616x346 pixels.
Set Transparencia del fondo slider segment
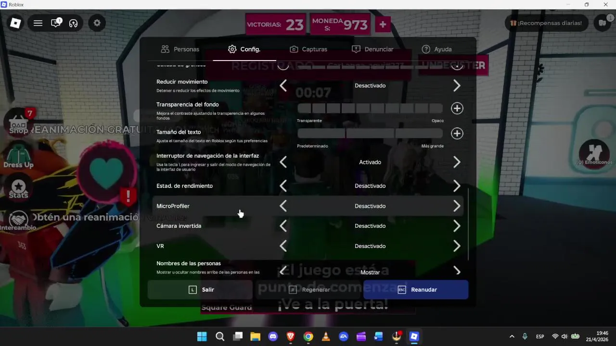370,108
